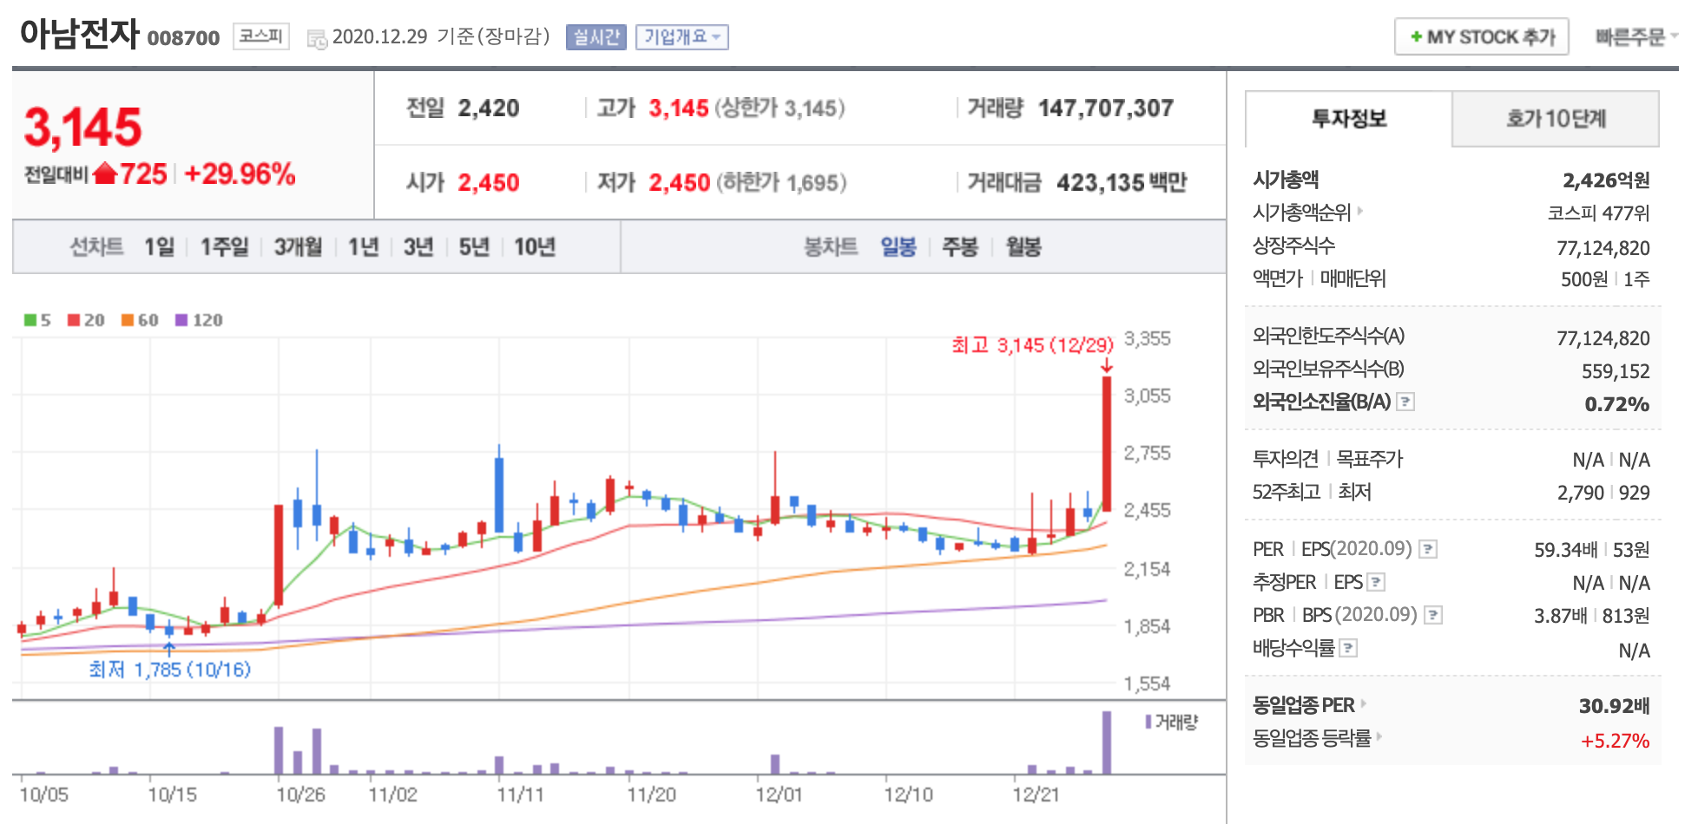Viewport: 1698px width, 824px height.
Task: Click the 동일업종 PER value 30.92배
Action: (1614, 706)
